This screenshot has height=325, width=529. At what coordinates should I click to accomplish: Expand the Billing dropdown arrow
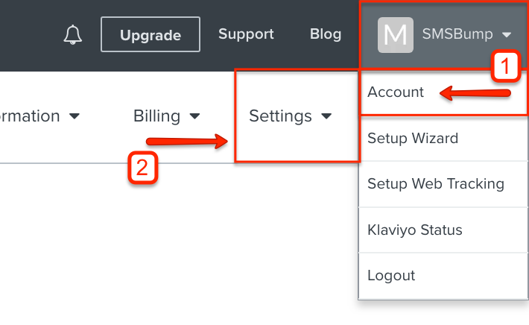(x=194, y=116)
